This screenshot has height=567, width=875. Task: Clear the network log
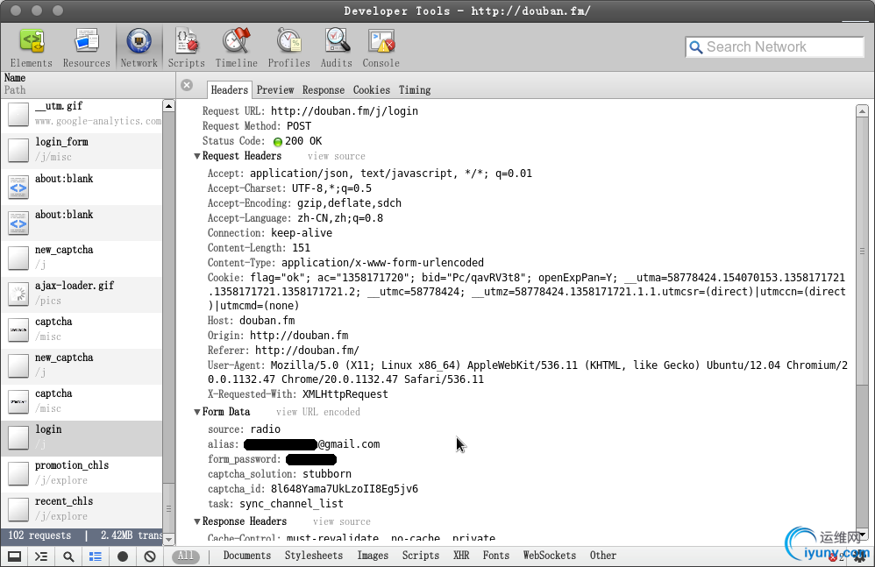click(x=150, y=556)
